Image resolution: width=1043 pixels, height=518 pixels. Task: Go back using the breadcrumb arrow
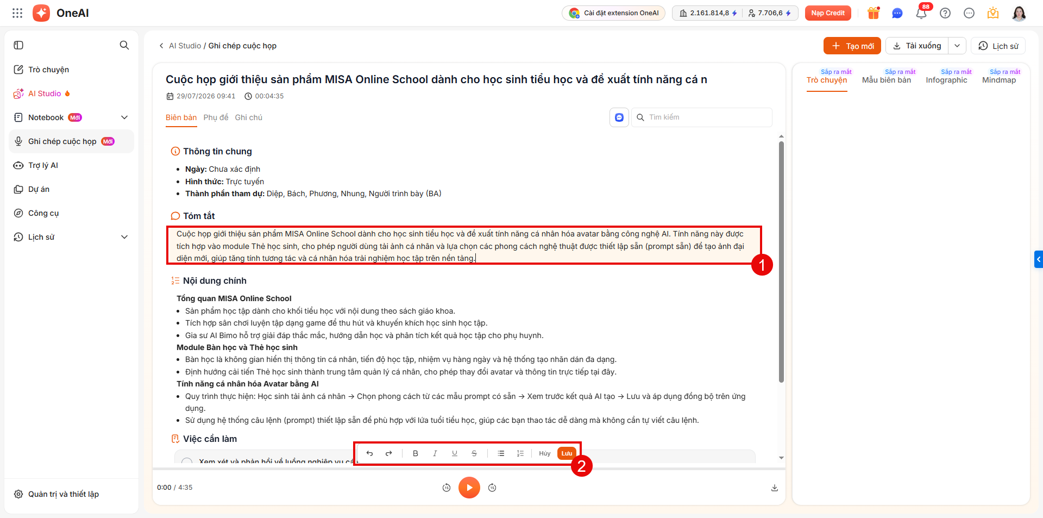point(161,46)
